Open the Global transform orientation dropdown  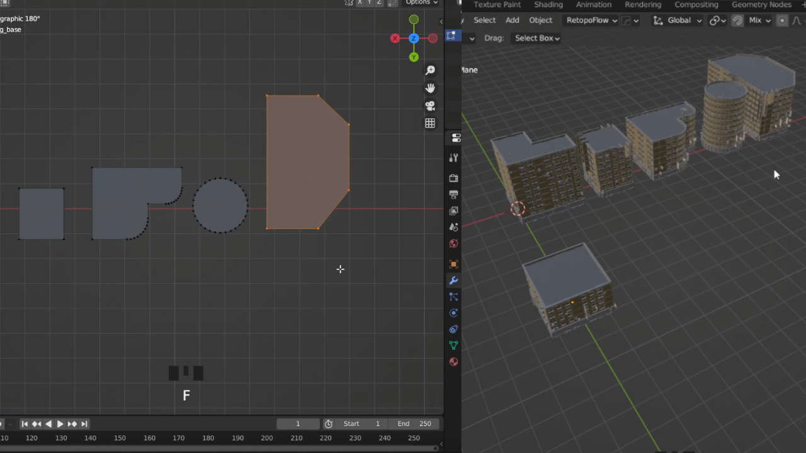tap(678, 20)
